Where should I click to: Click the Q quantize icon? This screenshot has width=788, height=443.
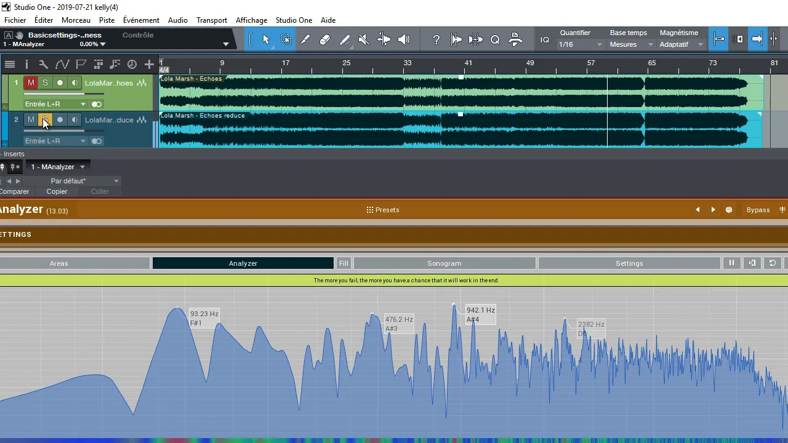(x=495, y=39)
